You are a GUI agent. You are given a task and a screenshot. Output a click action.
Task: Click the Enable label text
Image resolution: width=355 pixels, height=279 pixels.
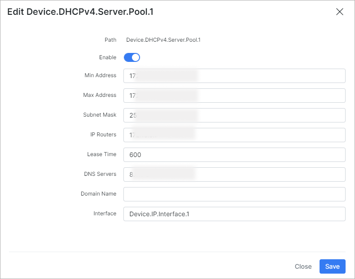(x=108, y=57)
